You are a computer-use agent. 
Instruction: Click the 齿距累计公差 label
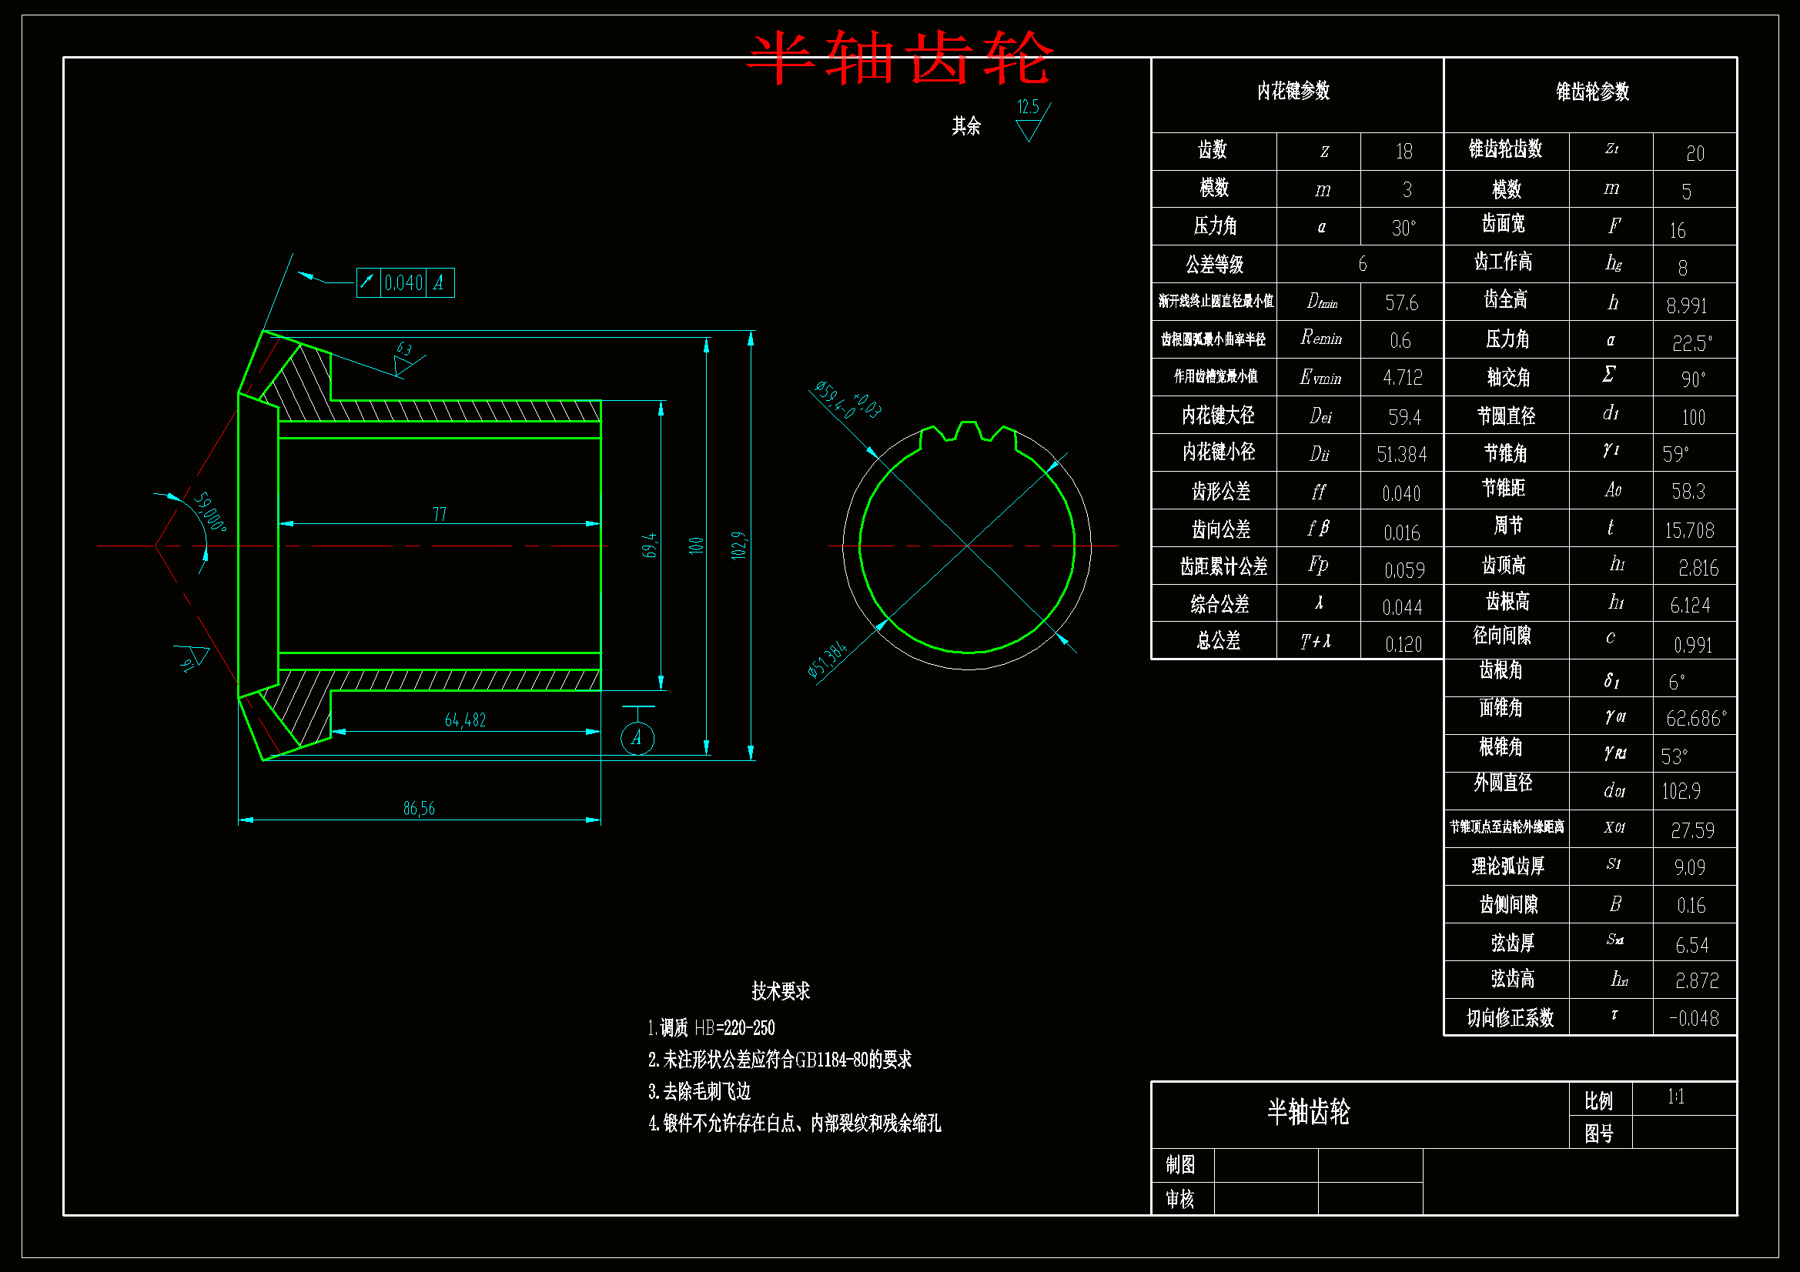pyautogui.click(x=1223, y=566)
